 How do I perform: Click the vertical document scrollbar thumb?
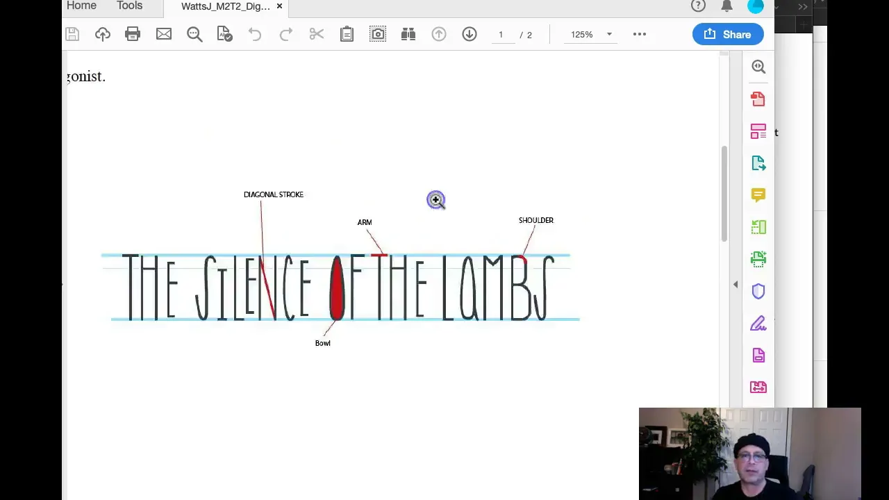click(724, 194)
